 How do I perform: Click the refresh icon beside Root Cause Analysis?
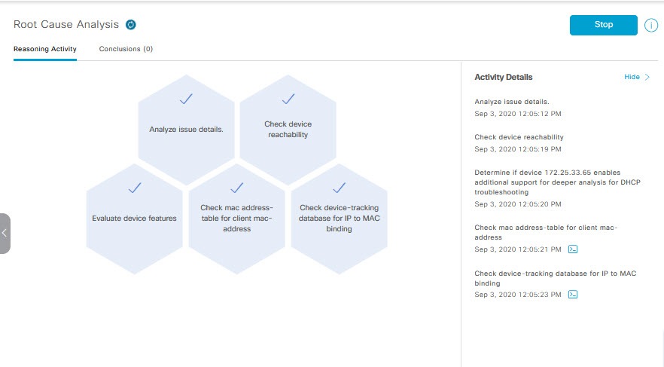[131, 25]
